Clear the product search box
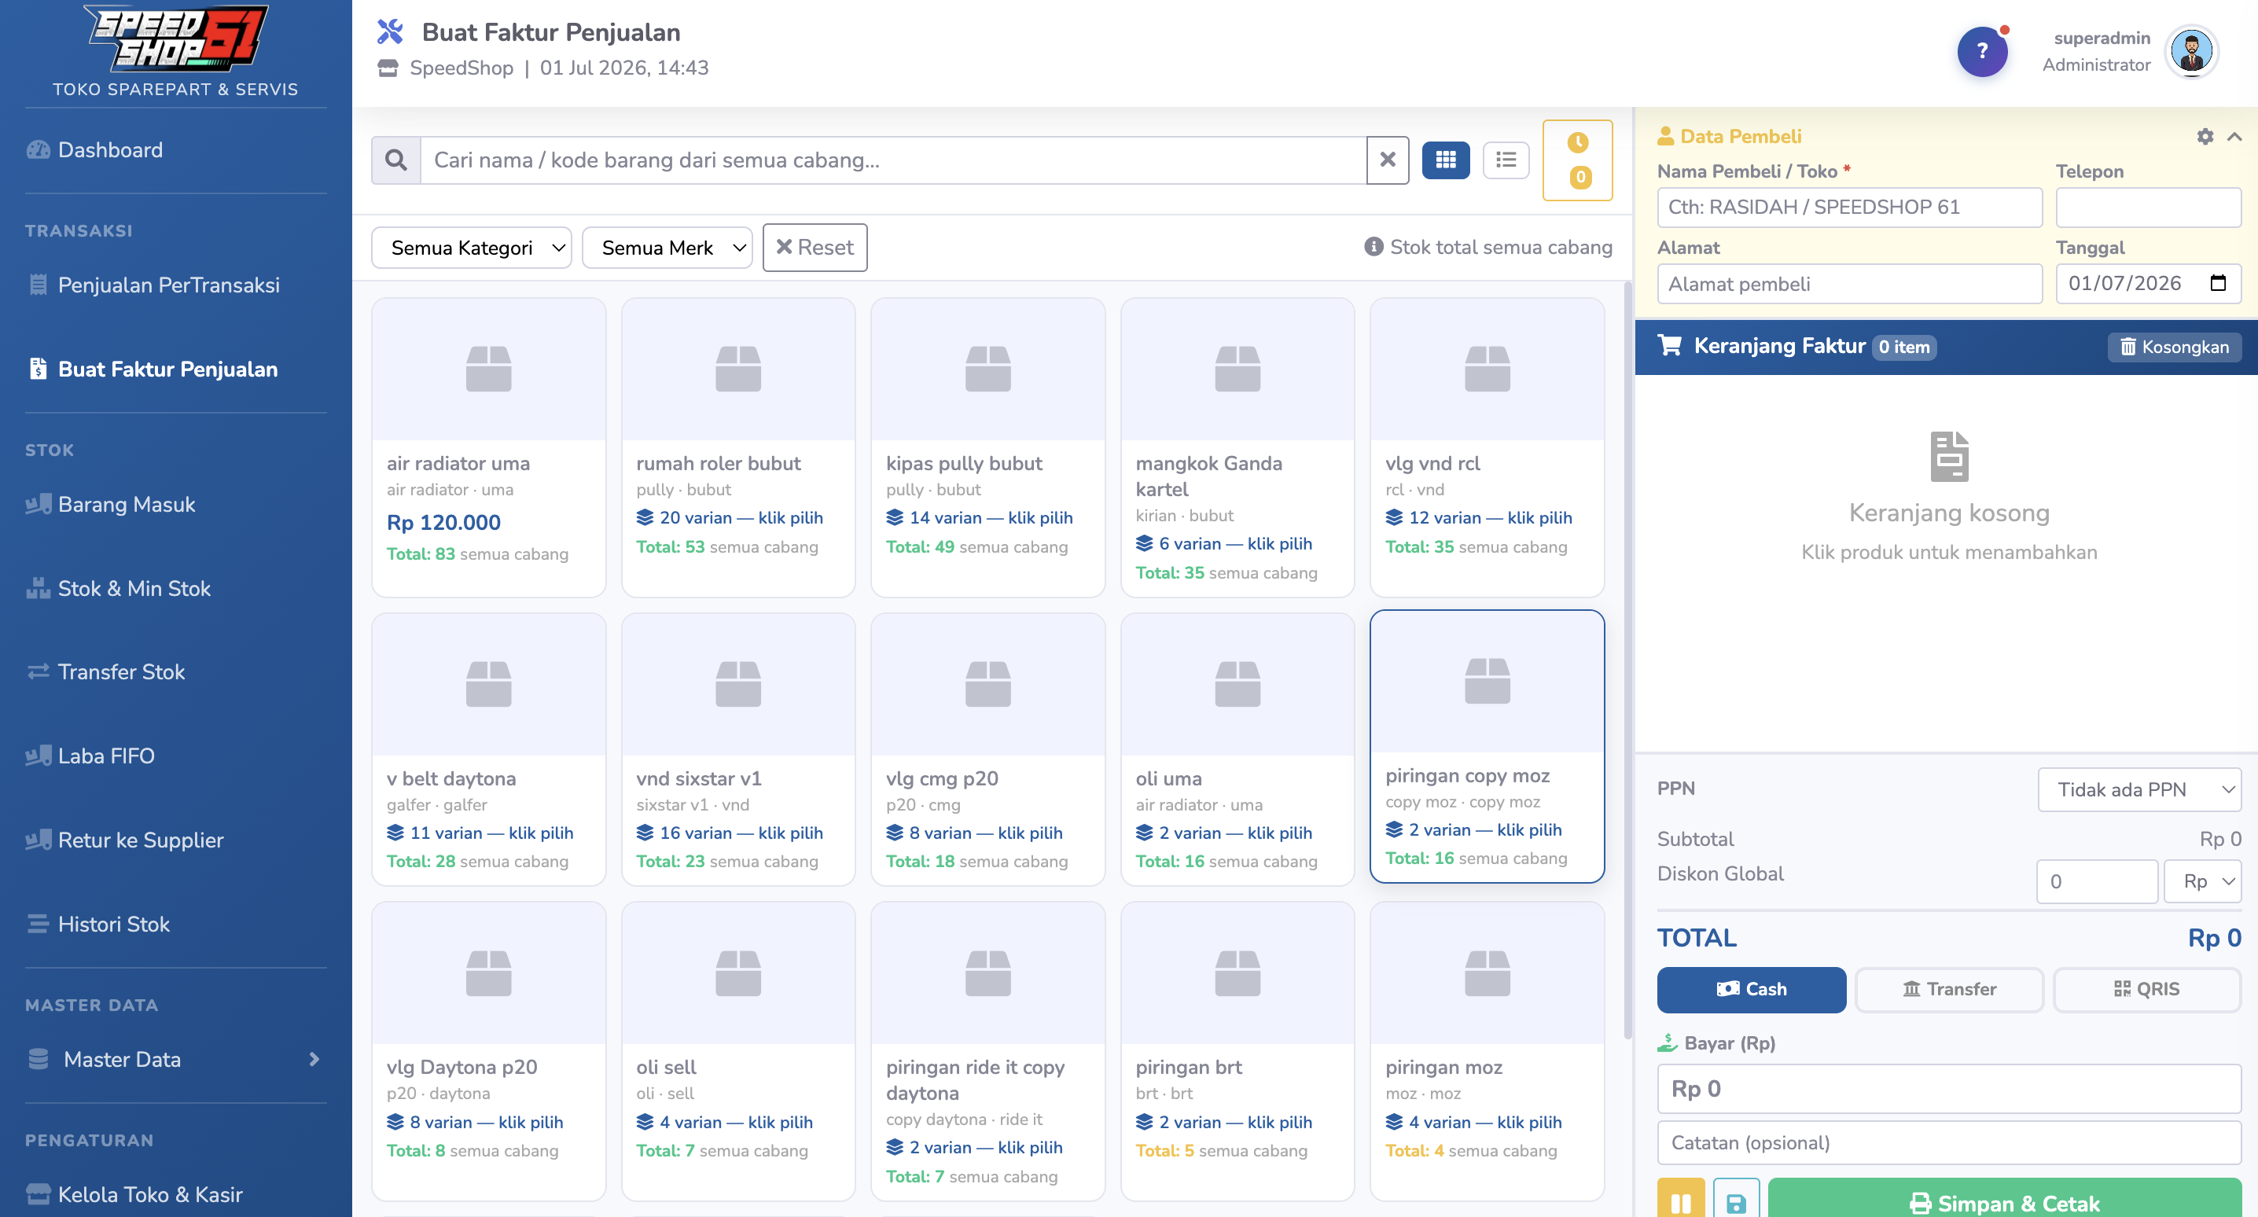The width and height of the screenshot is (2258, 1217). point(1388,160)
